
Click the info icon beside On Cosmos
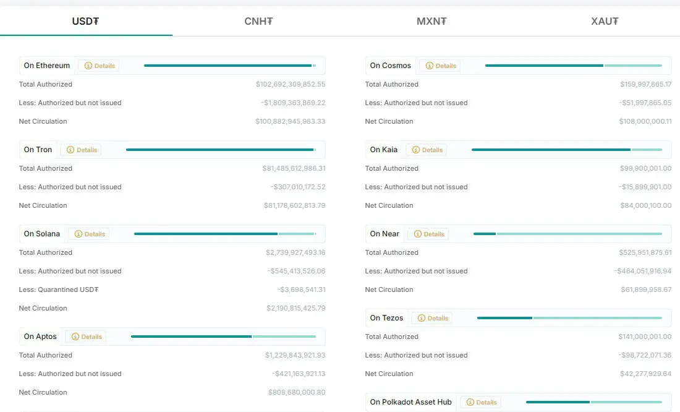click(430, 66)
